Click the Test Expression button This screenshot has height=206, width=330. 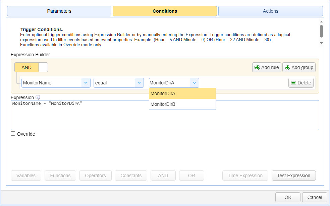(x=294, y=176)
